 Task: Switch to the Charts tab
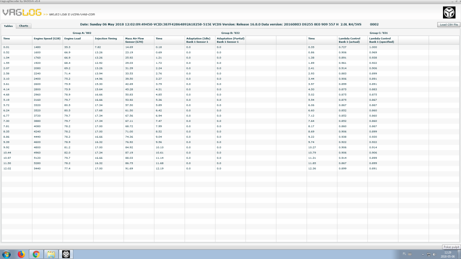(x=23, y=26)
